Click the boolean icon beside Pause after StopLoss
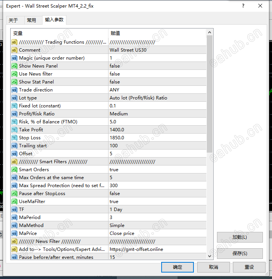The image size is (272, 279). tap(14, 194)
